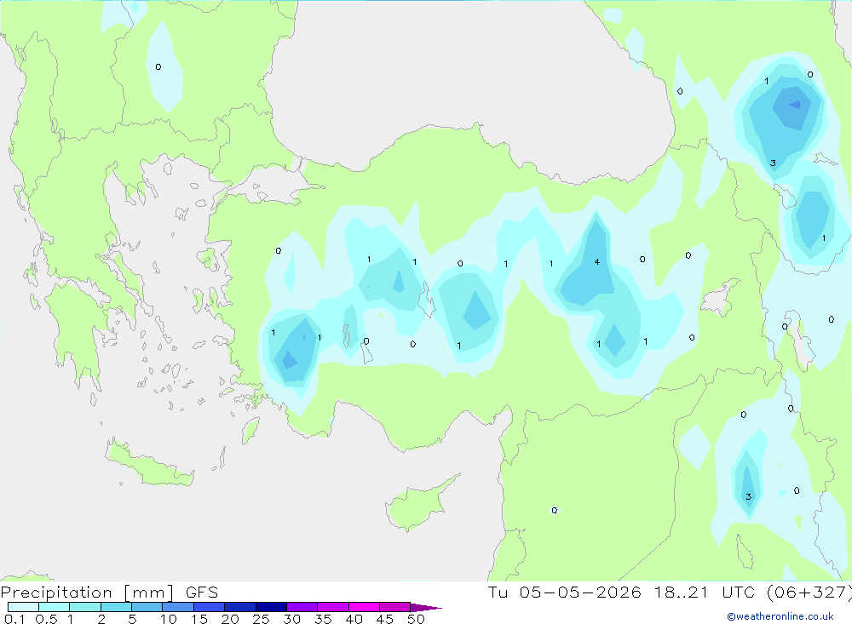Click the 'GFS' model label
Viewport: 852px width, 624px height.
tap(202, 593)
